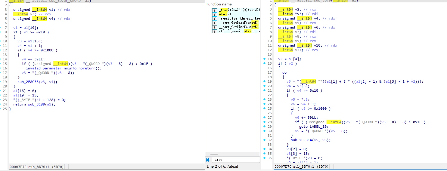
Task: Click invalid_parameter_noinfo_noreturn() call in left pane
Action: [x=64, y=68]
